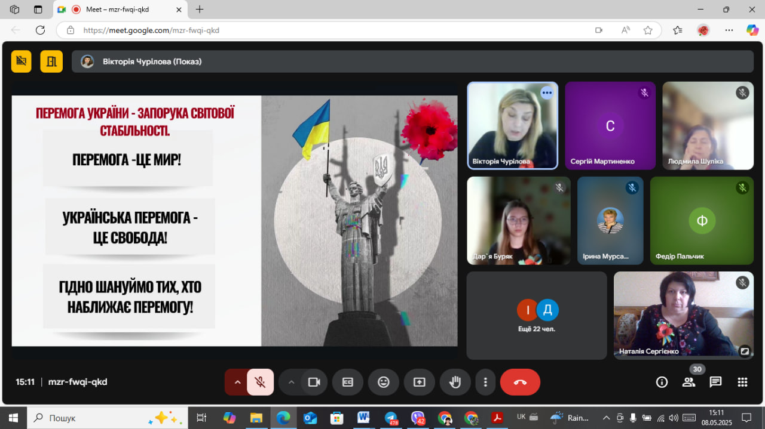Open Windows Start menu
765x429 pixels.
(x=13, y=418)
